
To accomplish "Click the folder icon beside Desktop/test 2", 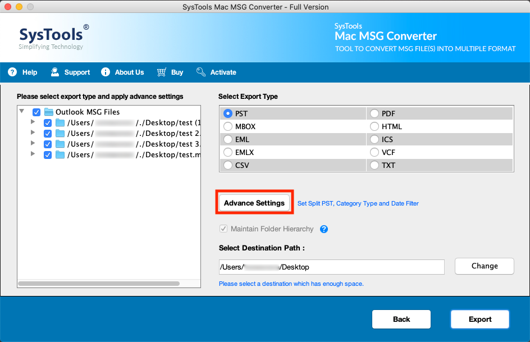I will [60, 133].
